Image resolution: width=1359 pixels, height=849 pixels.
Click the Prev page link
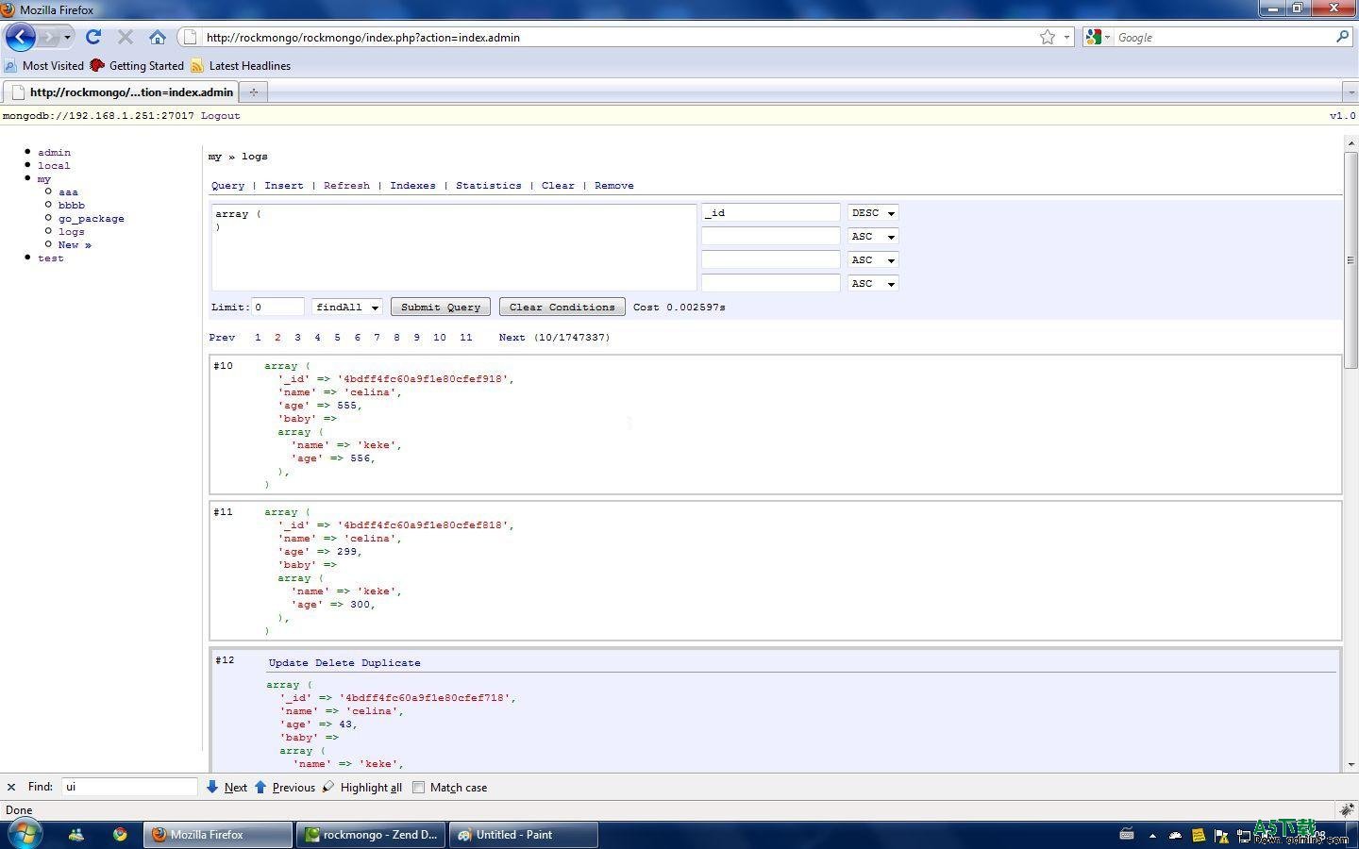(x=223, y=337)
